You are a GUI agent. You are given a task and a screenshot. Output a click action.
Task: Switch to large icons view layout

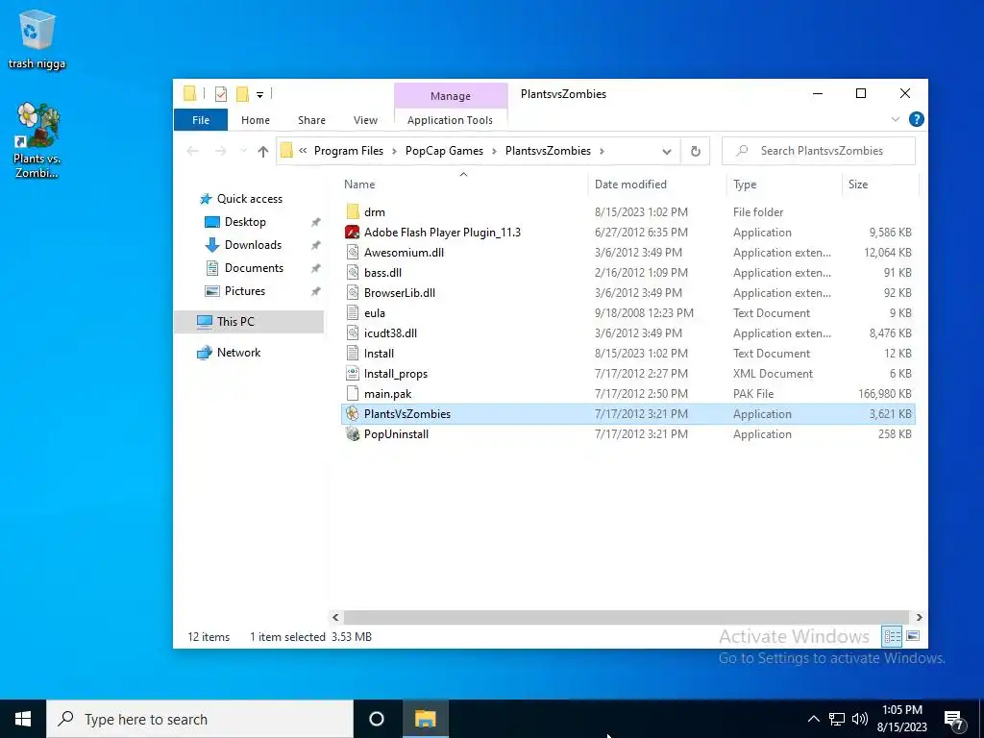(913, 636)
